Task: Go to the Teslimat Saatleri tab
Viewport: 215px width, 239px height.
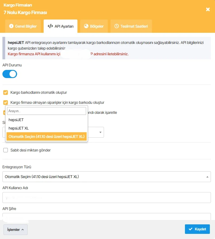Action: (131, 26)
